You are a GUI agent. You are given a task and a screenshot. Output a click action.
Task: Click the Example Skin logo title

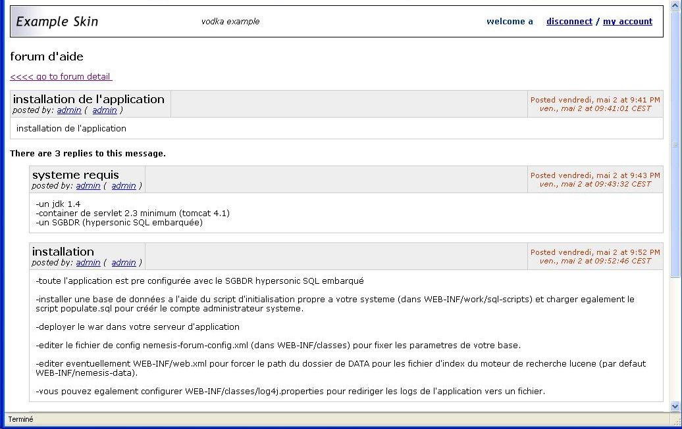click(57, 21)
